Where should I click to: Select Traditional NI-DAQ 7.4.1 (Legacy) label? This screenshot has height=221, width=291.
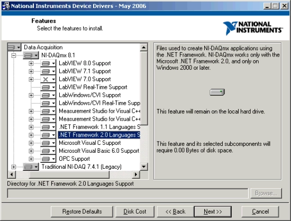point(81,167)
